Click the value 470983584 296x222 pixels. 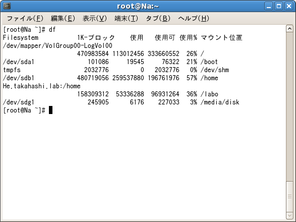93,54
